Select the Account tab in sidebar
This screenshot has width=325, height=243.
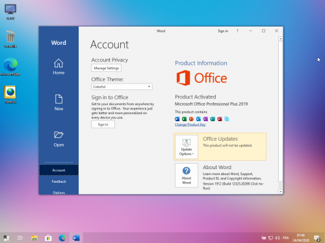58,170
